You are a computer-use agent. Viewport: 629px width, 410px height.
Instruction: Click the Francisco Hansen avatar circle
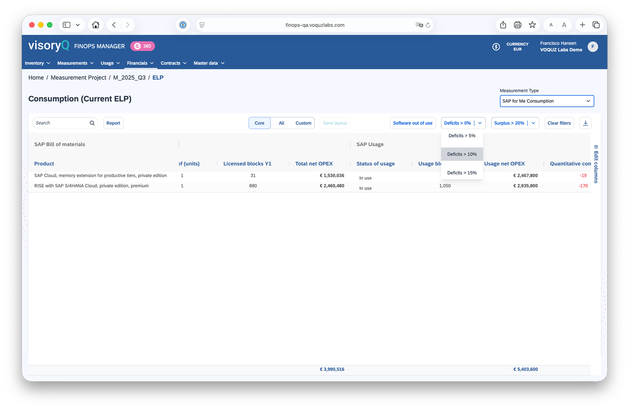pyautogui.click(x=593, y=47)
